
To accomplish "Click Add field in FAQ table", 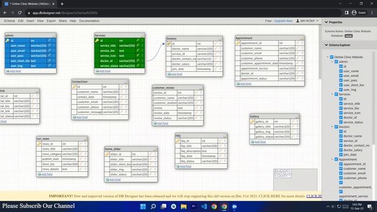I will (186, 166).
